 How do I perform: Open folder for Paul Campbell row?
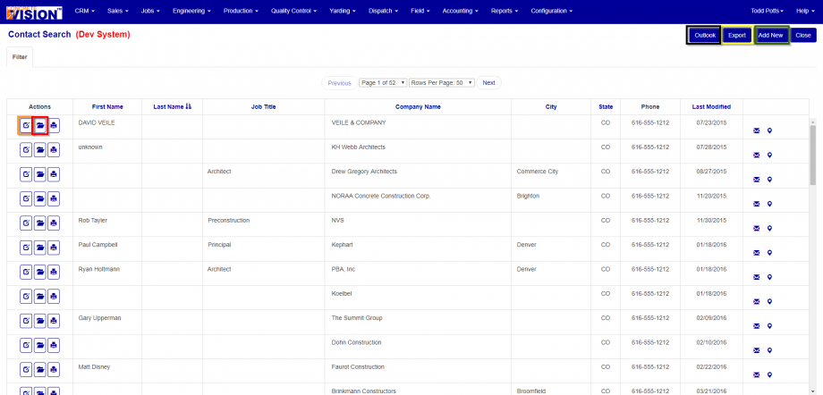[40, 248]
